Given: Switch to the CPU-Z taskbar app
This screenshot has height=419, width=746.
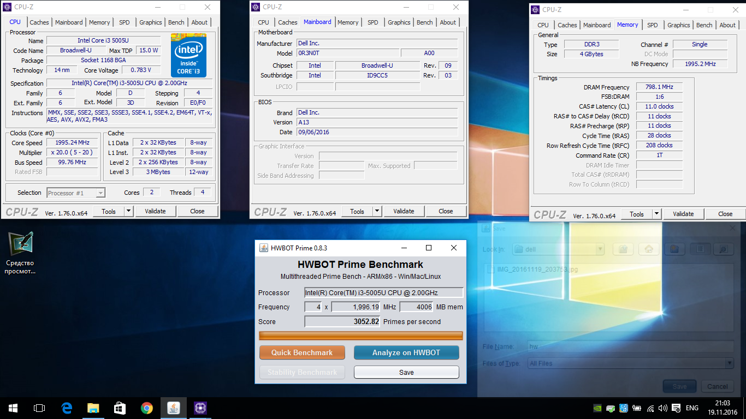Looking at the screenshot, I should tap(200, 408).
